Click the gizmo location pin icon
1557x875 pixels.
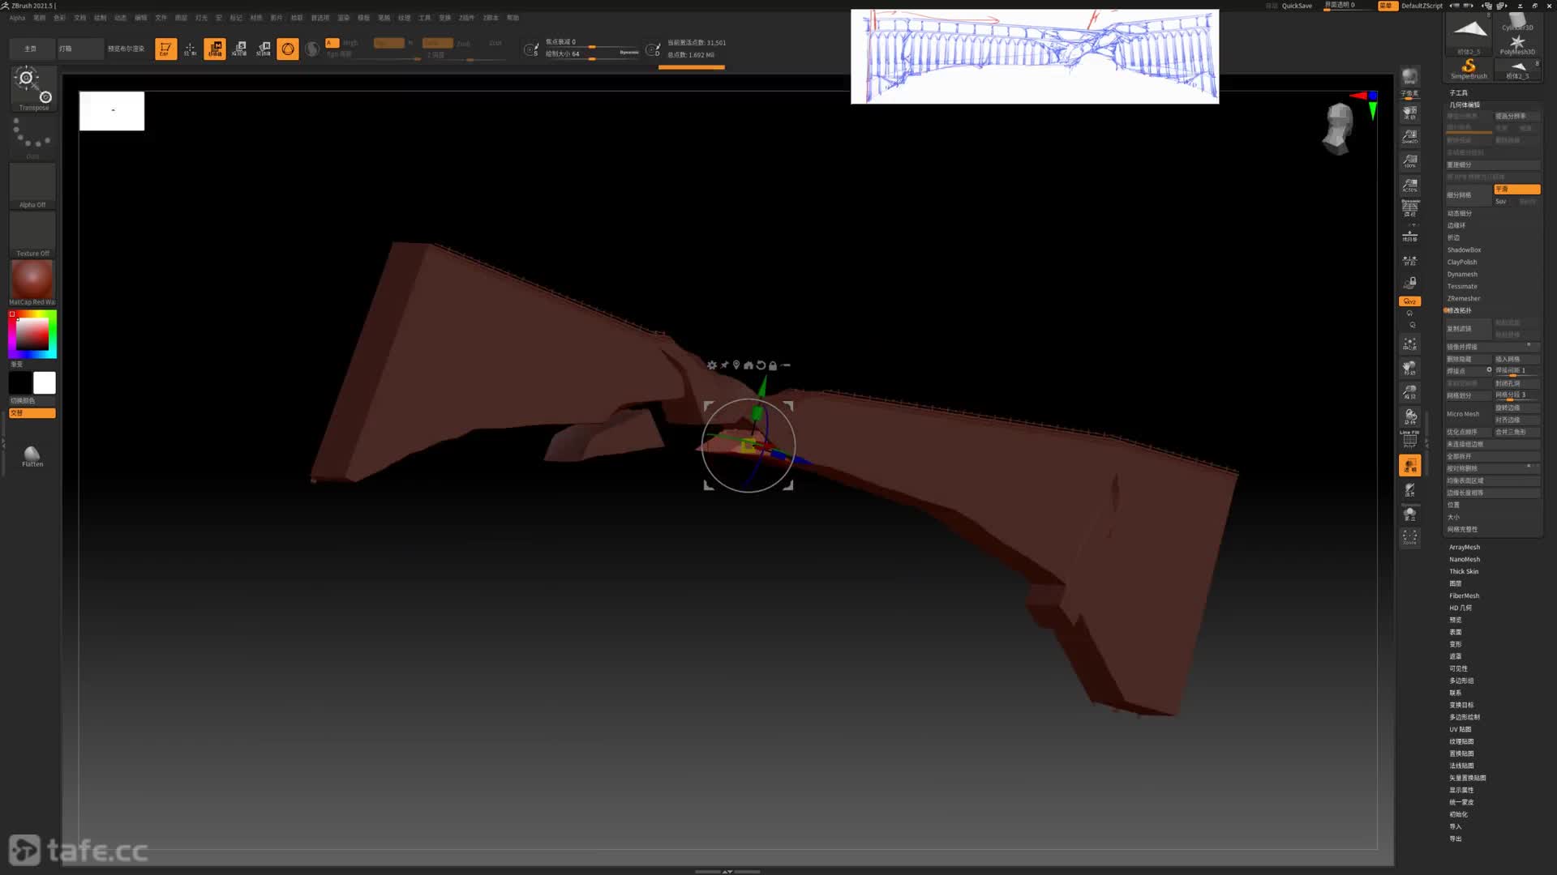coord(736,365)
